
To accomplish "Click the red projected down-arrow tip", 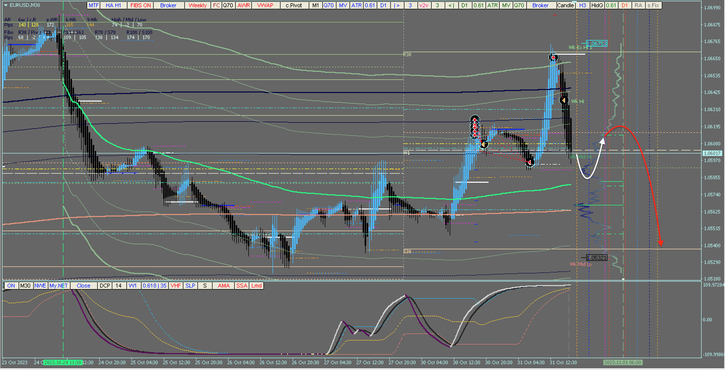I will click(x=661, y=244).
